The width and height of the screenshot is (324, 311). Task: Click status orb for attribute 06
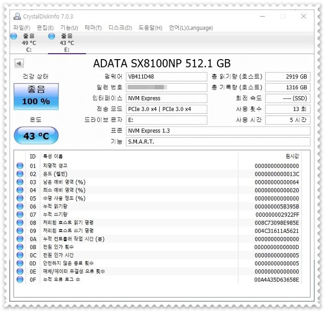20,206
